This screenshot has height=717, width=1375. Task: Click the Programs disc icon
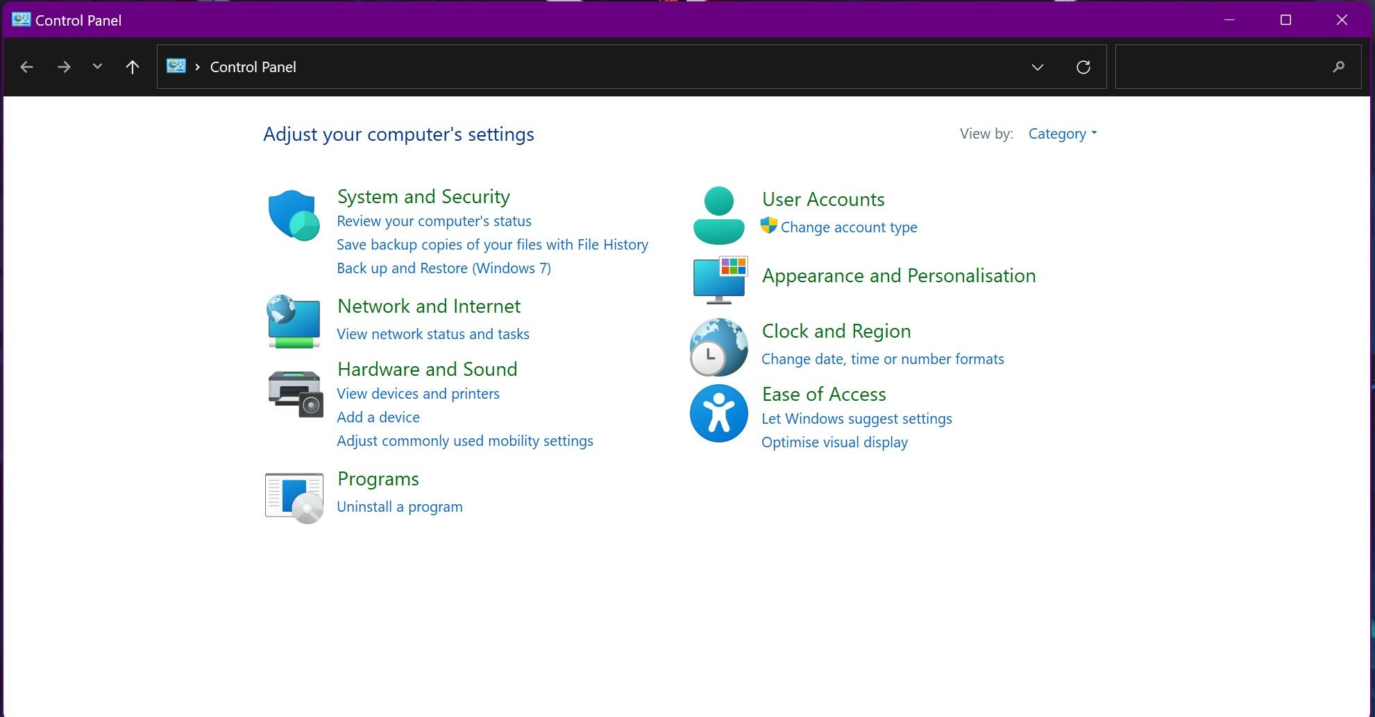pos(294,497)
